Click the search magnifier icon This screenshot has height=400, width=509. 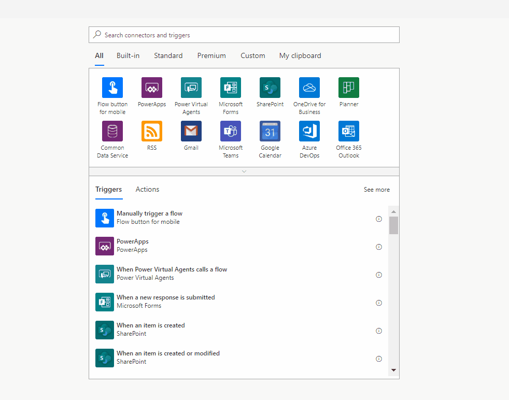(x=97, y=35)
